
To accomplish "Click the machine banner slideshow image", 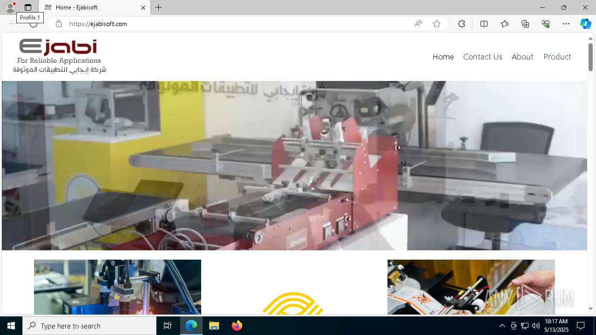I will (x=294, y=166).
